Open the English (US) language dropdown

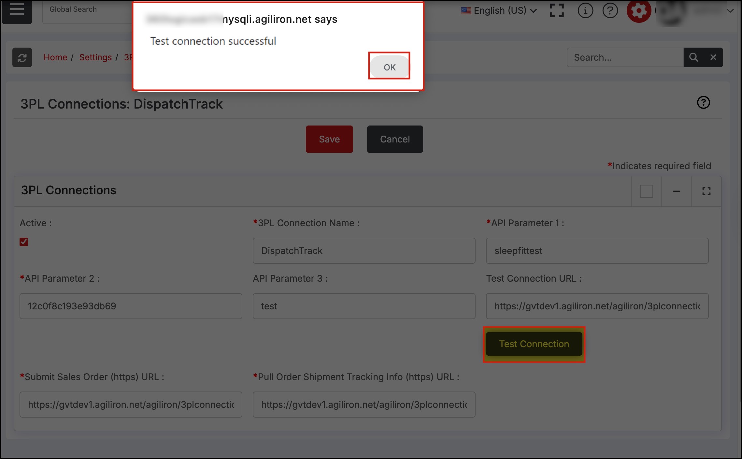pyautogui.click(x=499, y=10)
